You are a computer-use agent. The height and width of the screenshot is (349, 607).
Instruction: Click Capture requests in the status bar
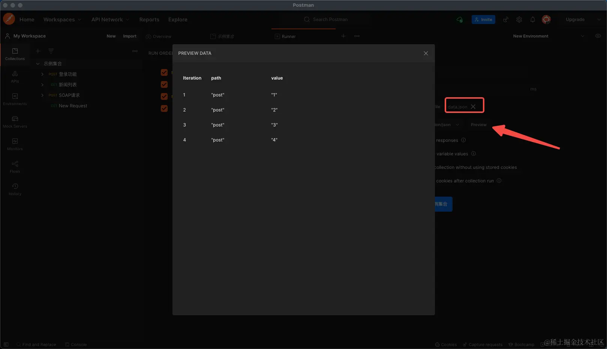(483, 344)
